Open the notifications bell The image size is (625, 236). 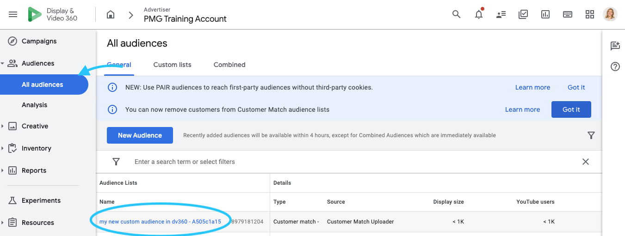[479, 14]
